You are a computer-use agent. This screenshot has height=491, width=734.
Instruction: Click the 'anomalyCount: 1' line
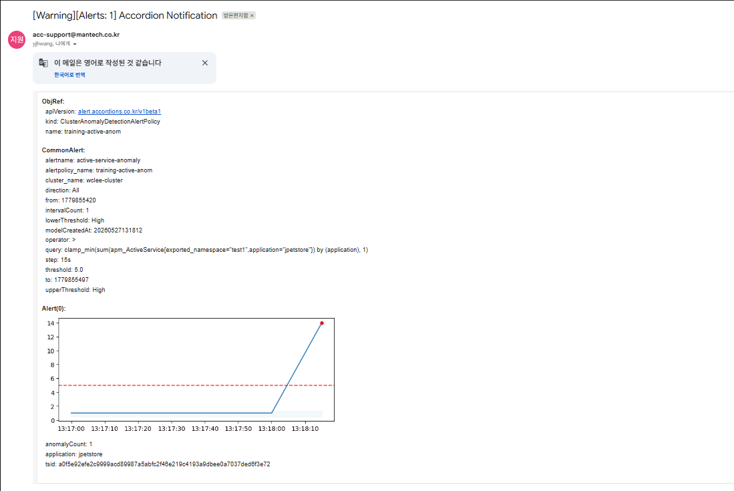click(69, 444)
